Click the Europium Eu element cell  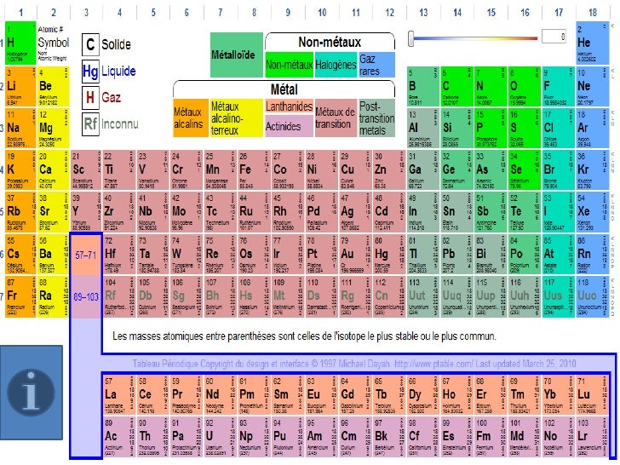click(321, 394)
